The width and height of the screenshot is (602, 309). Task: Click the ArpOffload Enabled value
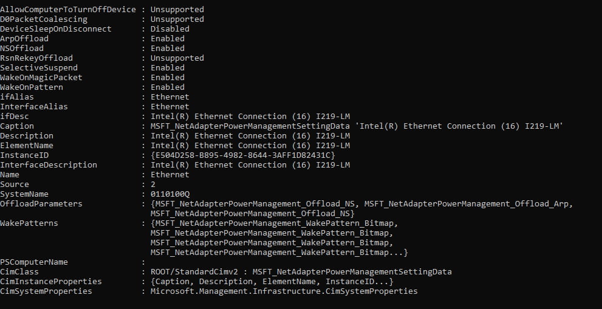pos(168,38)
